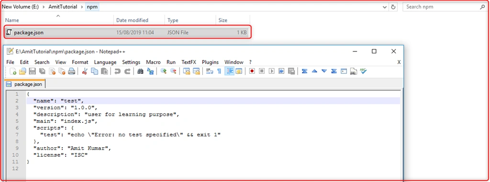The height and width of the screenshot is (182, 490).
Task: Click the ABC spell check icon
Action: click(363, 71)
